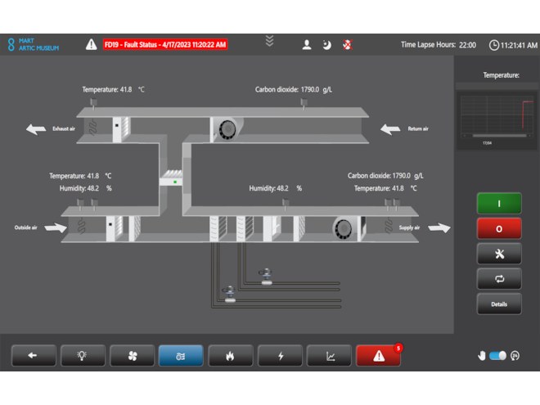Turn off the unit with red O button
This screenshot has width=540, height=405.
499,228
